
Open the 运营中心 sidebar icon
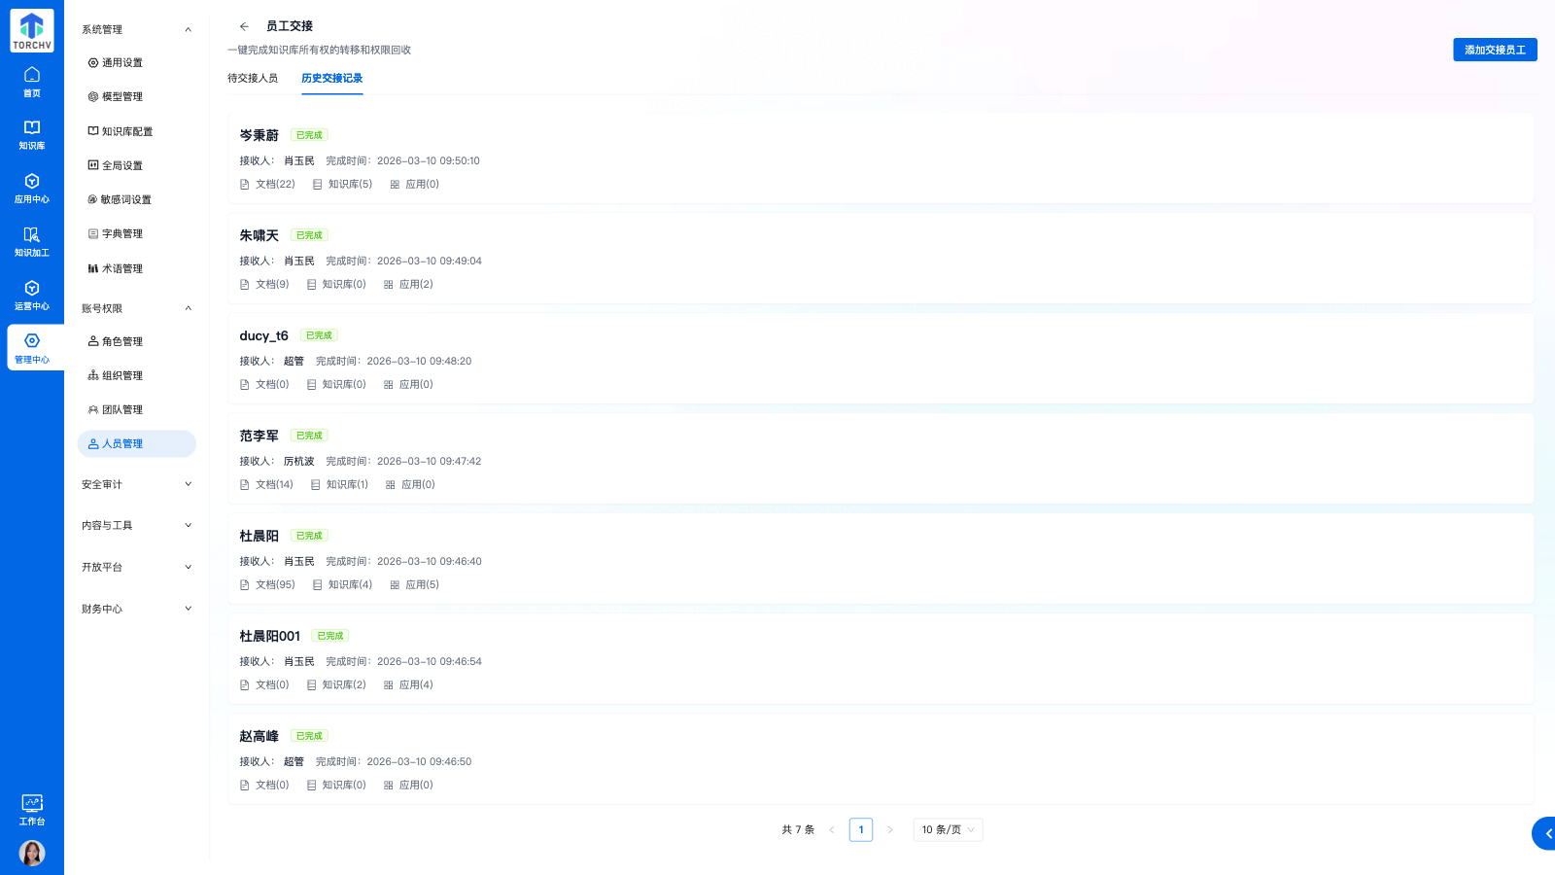pyautogui.click(x=32, y=296)
